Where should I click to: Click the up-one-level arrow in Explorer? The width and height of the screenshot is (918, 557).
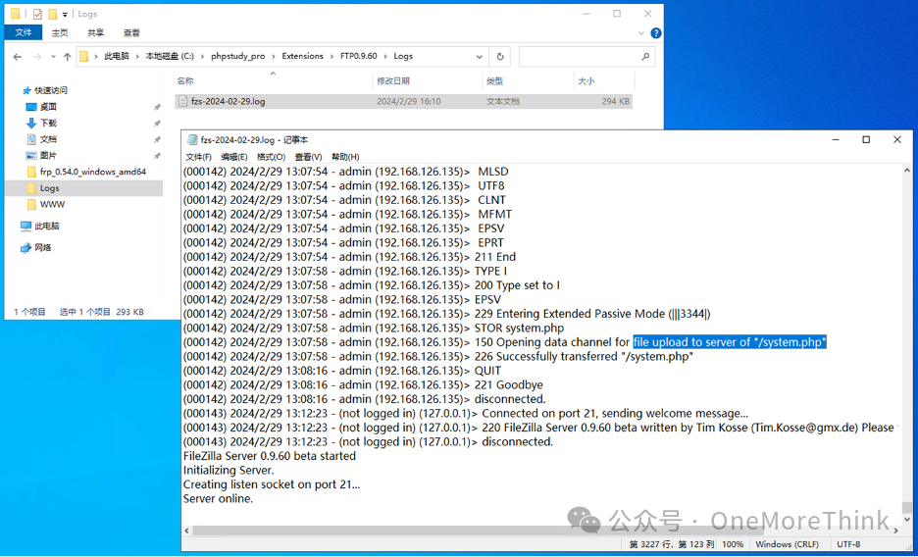coord(68,57)
